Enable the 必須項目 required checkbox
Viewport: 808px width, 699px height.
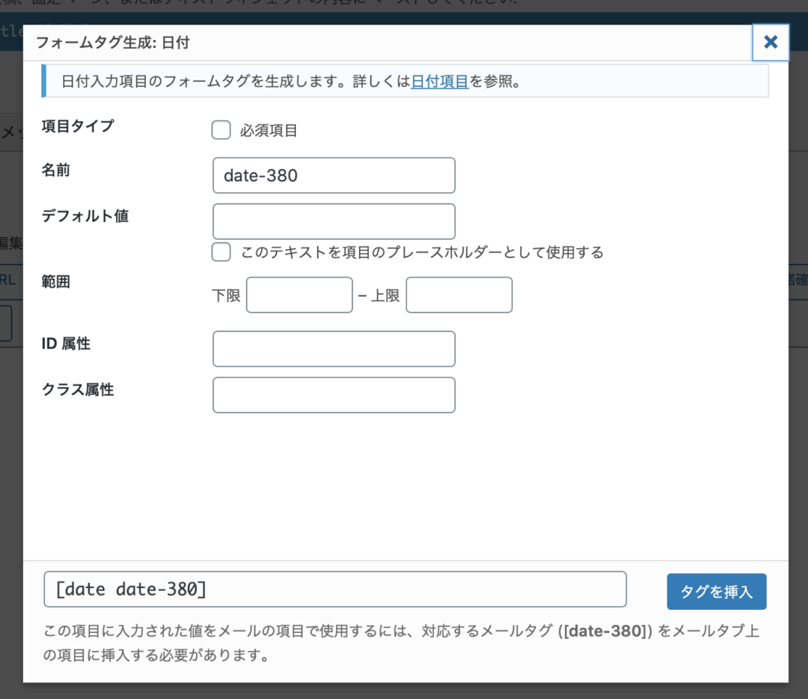tap(221, 129)
